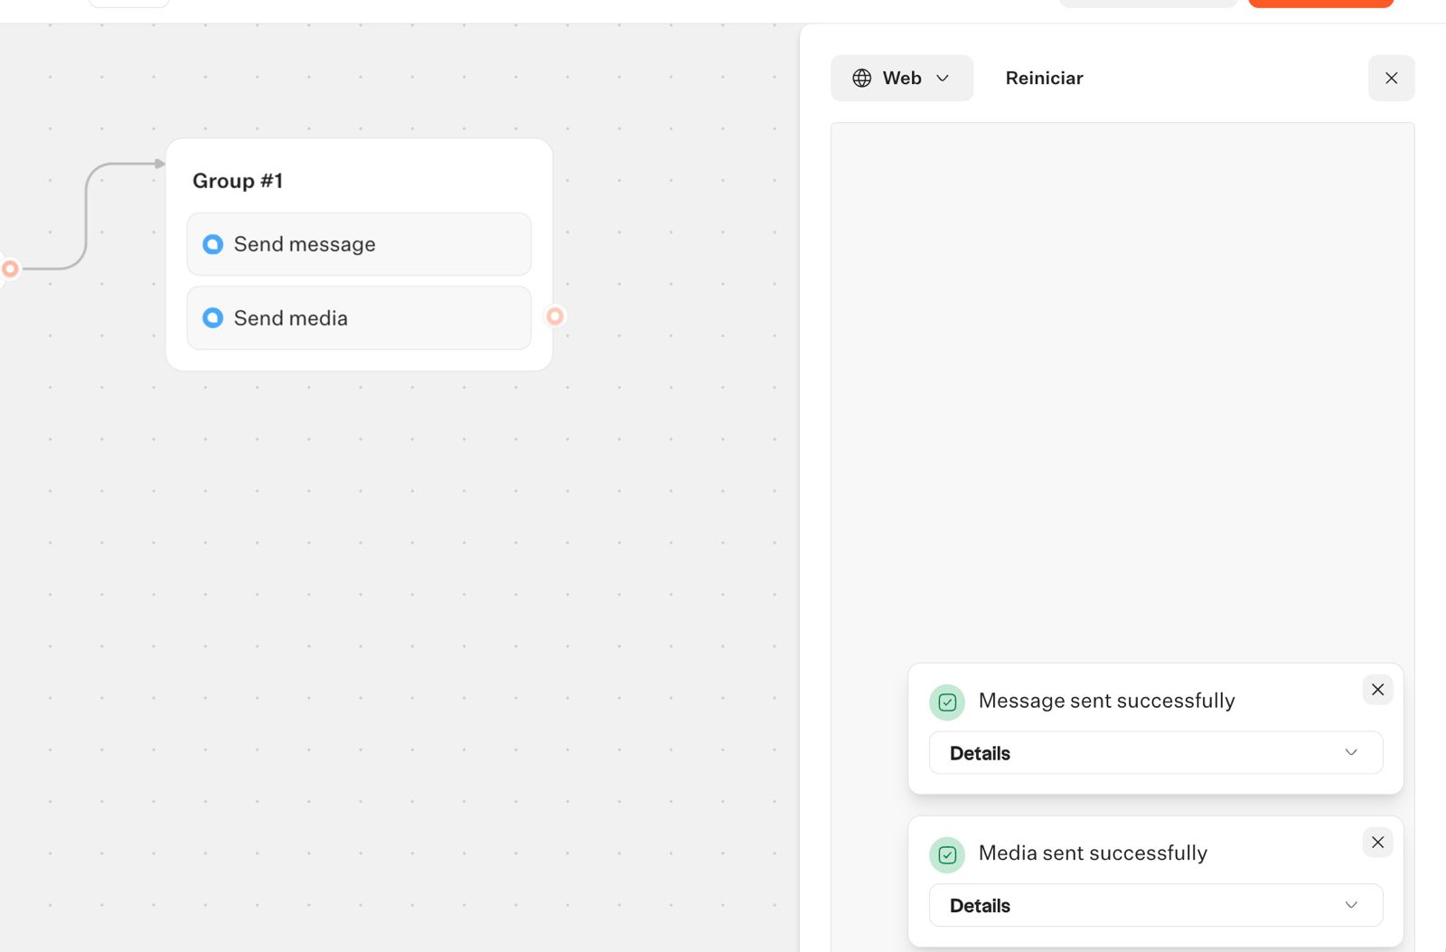Dismiss the Message sent successfully notification

[x=1377, y=690]
